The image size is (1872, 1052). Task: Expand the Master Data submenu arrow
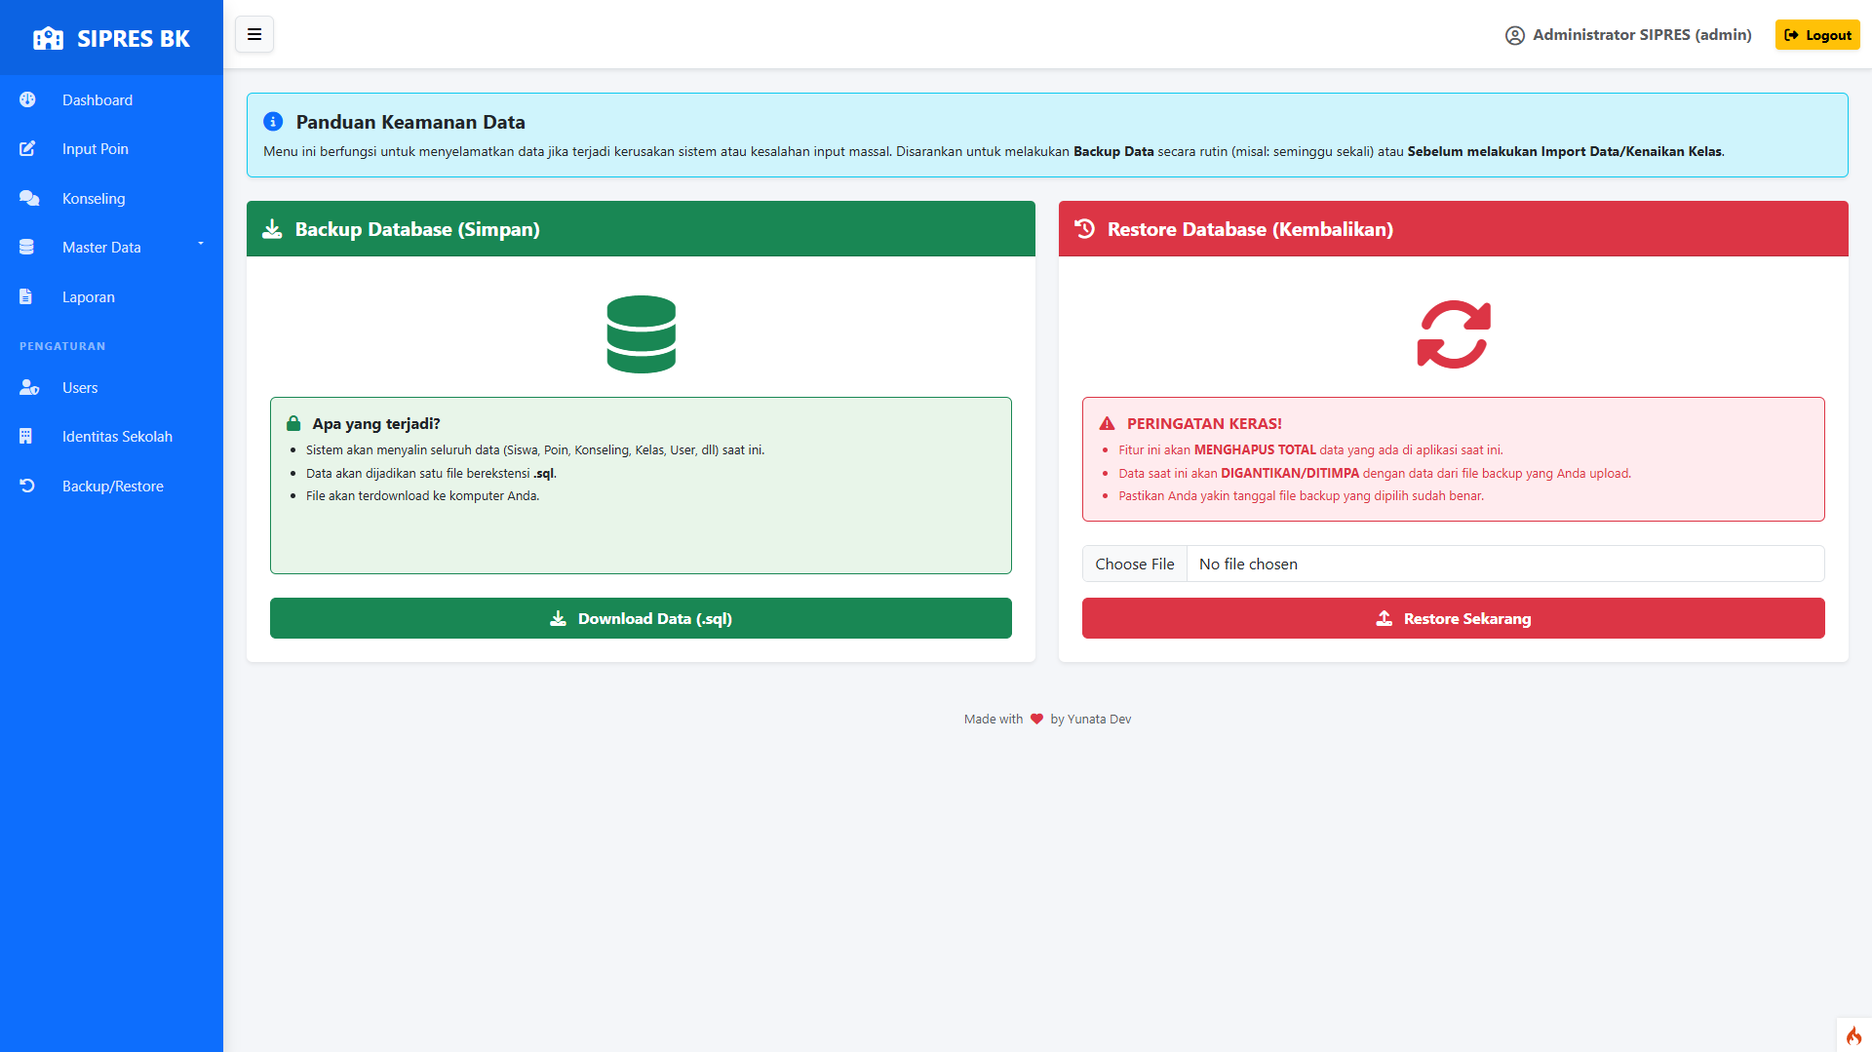click(201, 244)
